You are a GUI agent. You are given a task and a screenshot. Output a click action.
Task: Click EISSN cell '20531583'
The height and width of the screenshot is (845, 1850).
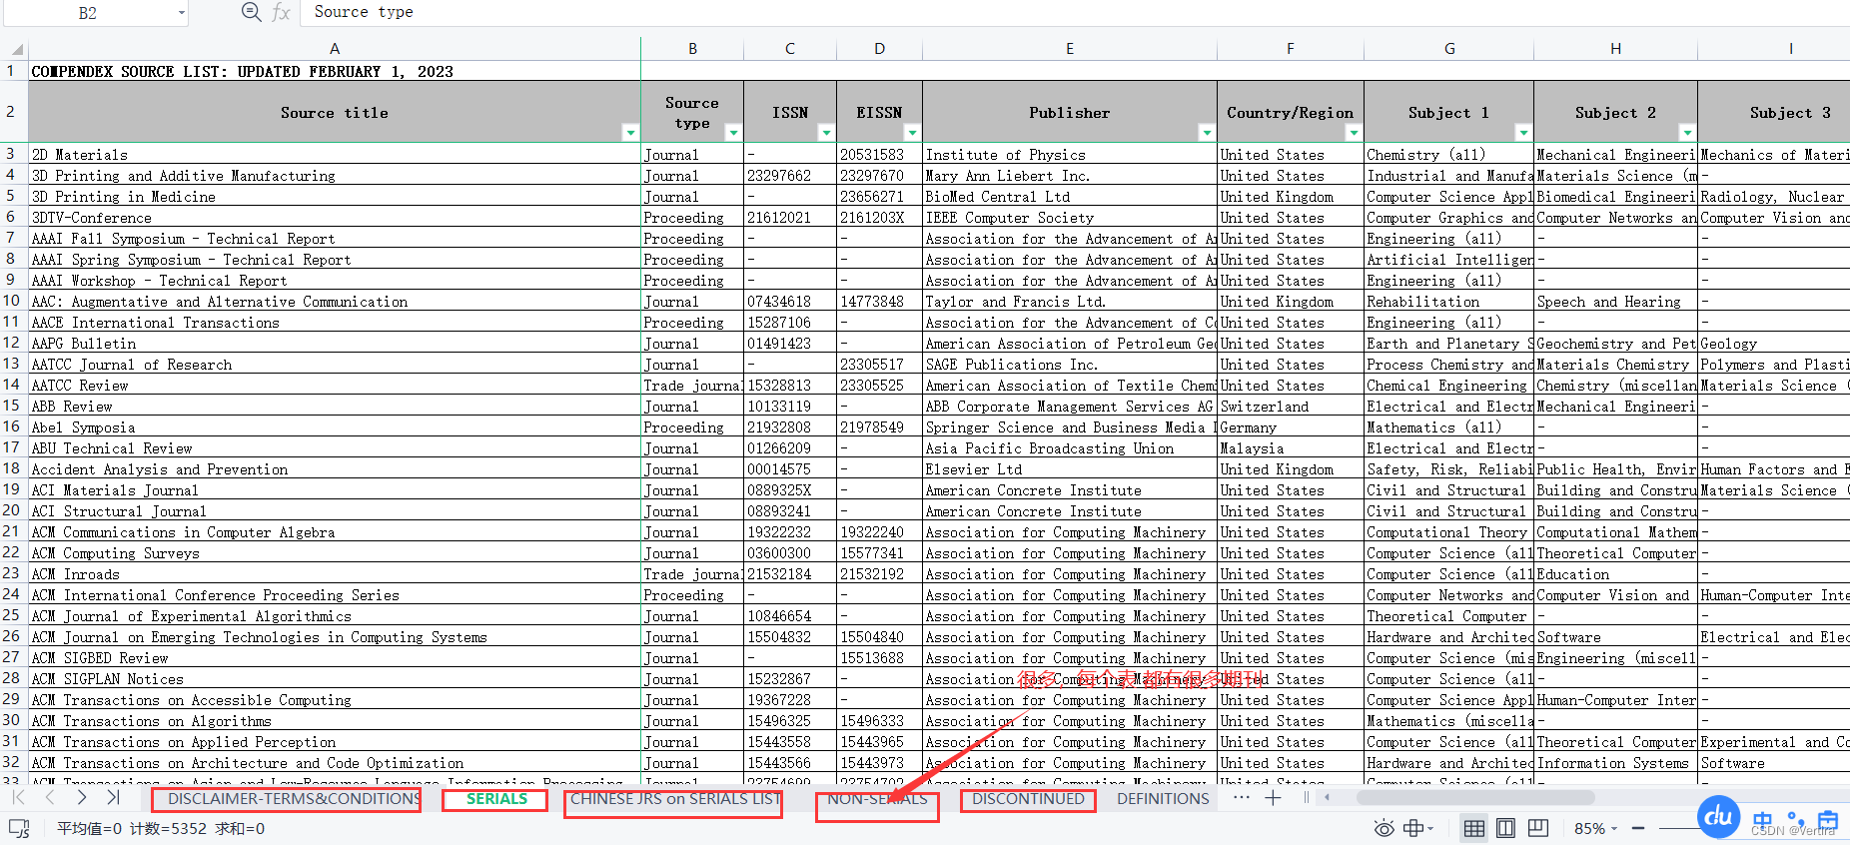(879, 154)
